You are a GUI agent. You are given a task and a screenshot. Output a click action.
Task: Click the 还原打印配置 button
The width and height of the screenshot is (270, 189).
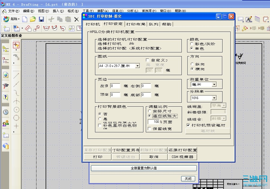[183, 150]
